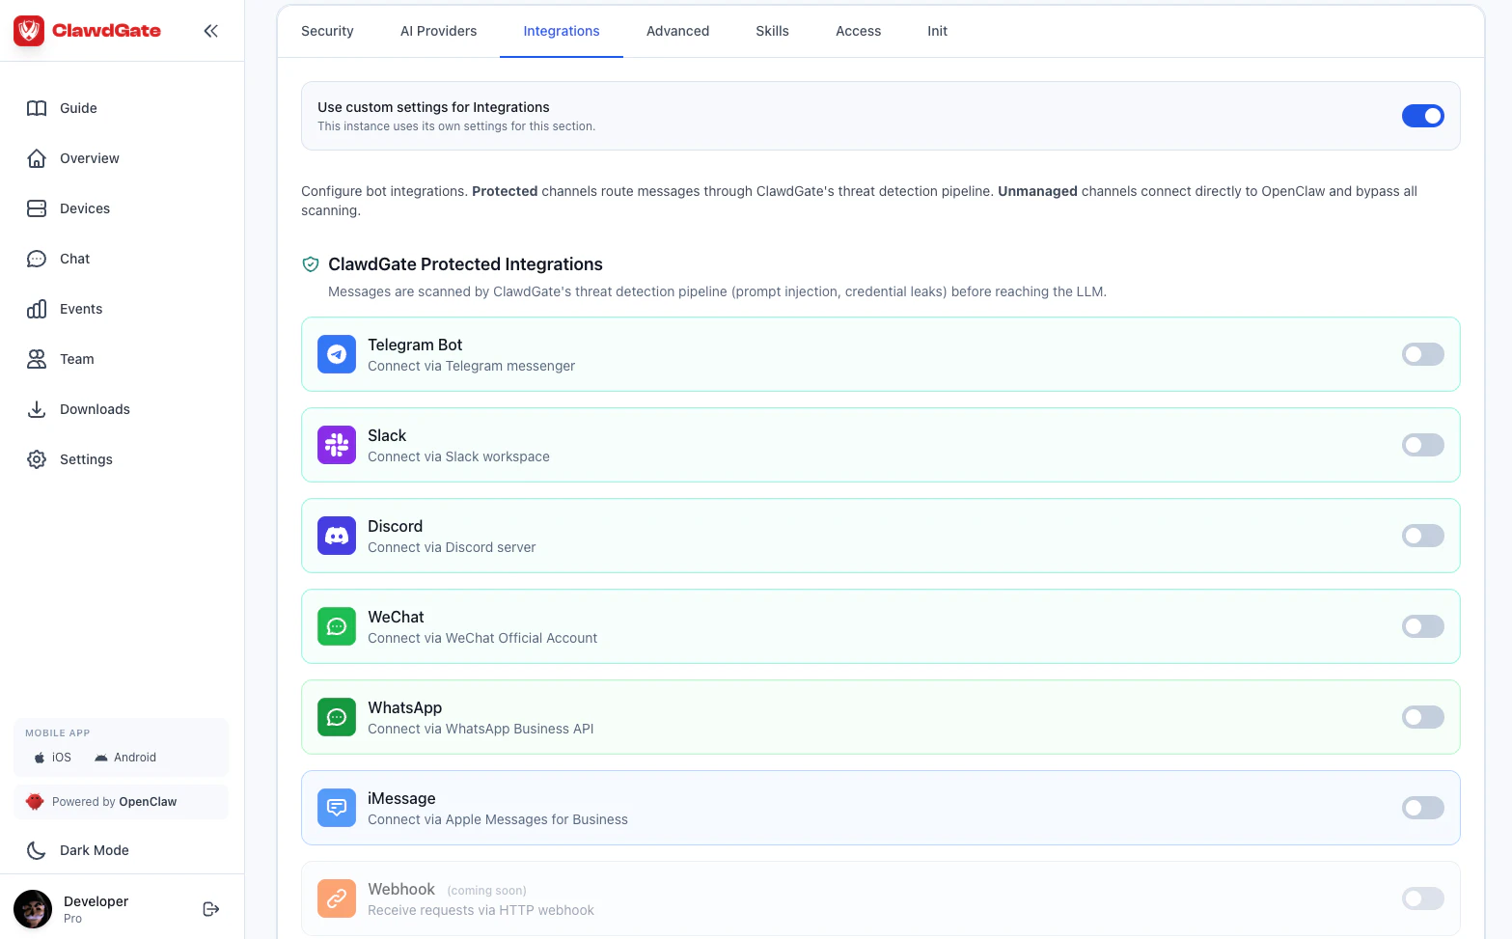Click the orange Webhook link icon
The width and height of the screenshot is (1512, 939).
pos(337,898)
